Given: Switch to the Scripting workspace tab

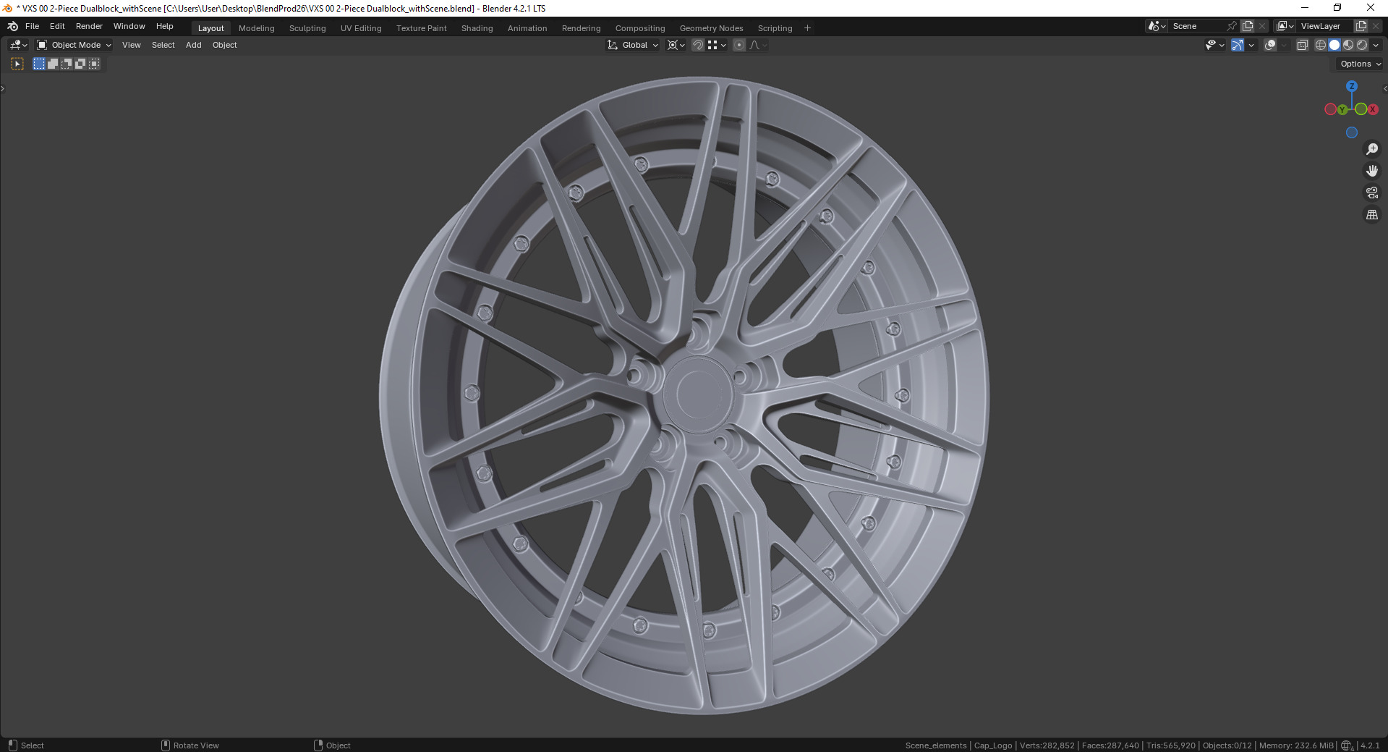Looking at the screenshot, I should click(x=775, y=28).
